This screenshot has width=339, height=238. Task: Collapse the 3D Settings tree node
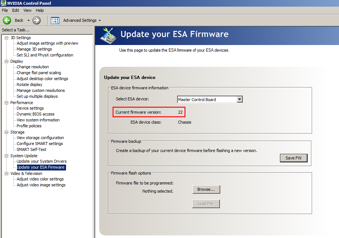coord(7,38)
